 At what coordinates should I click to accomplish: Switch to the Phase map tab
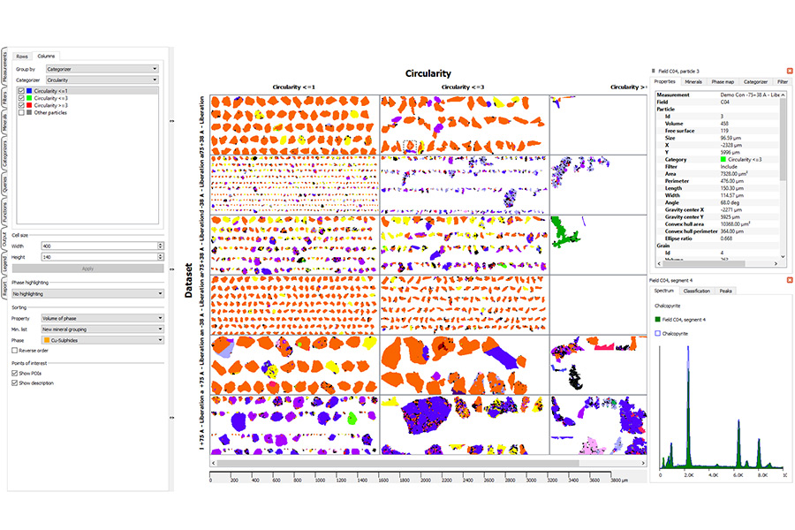tap(723, 81)
